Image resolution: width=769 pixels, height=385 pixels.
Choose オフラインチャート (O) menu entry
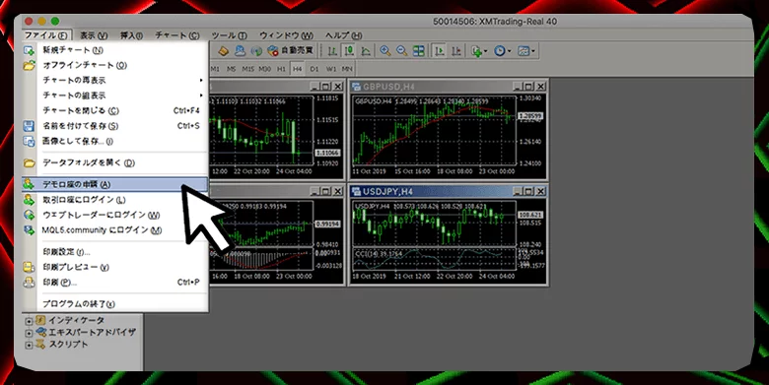click(115, 65)
